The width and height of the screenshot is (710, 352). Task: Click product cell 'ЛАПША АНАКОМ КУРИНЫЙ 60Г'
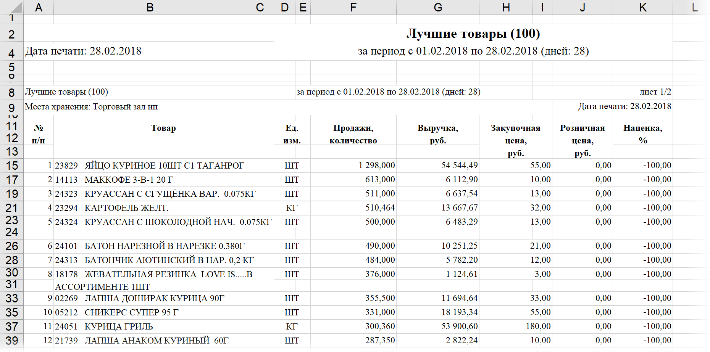tap(164, 341)
